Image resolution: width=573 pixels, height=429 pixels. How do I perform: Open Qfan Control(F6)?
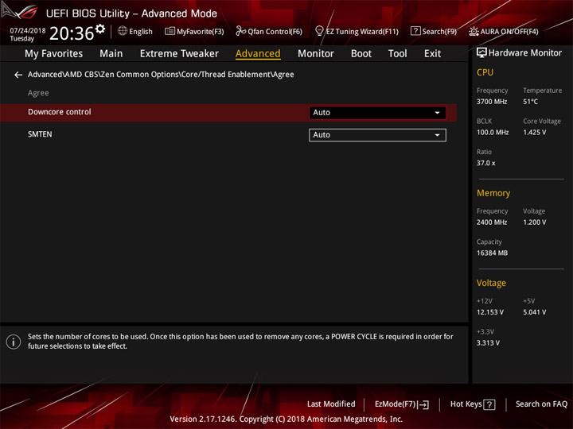coord(269,31)
